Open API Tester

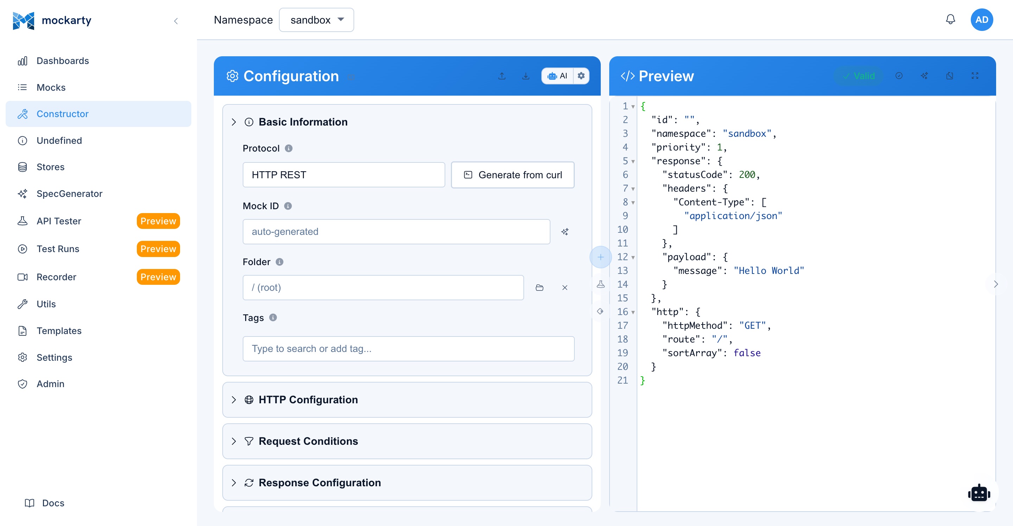pyautogui.click(x=98, y=221)
